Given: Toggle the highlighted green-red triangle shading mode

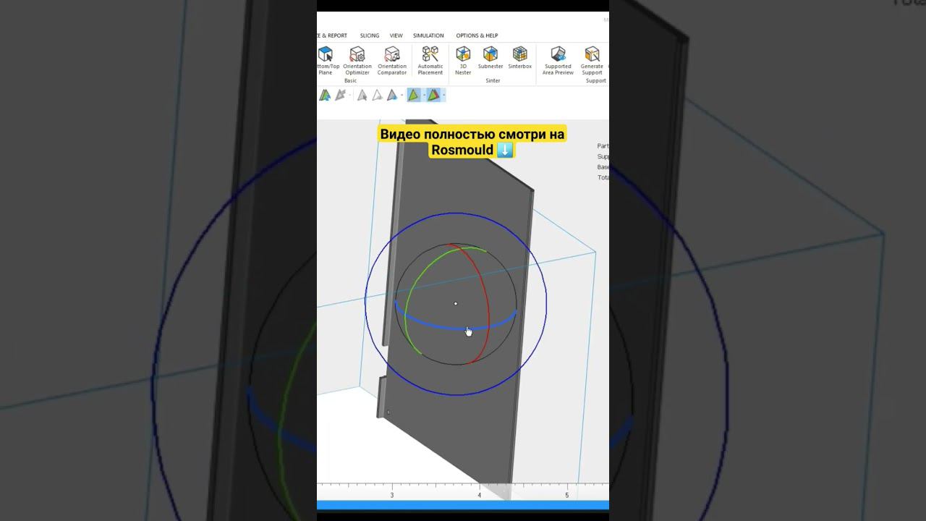Looking at the screenshot, I should 433,95.
